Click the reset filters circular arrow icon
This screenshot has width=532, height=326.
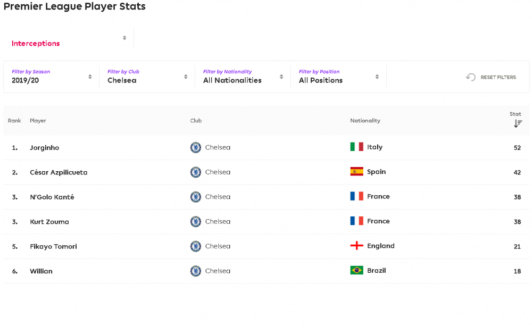point(471,77)
